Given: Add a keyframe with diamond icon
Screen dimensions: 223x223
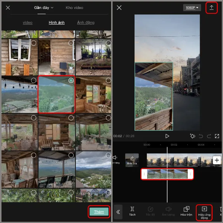Looking at the screenshot, I should click(x=193, y=136).
